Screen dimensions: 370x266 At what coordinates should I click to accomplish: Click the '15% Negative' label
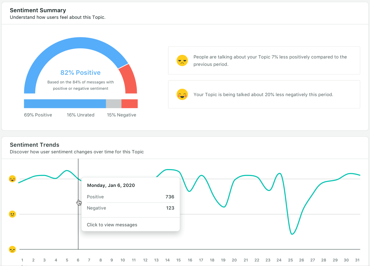tap(122, 115)
